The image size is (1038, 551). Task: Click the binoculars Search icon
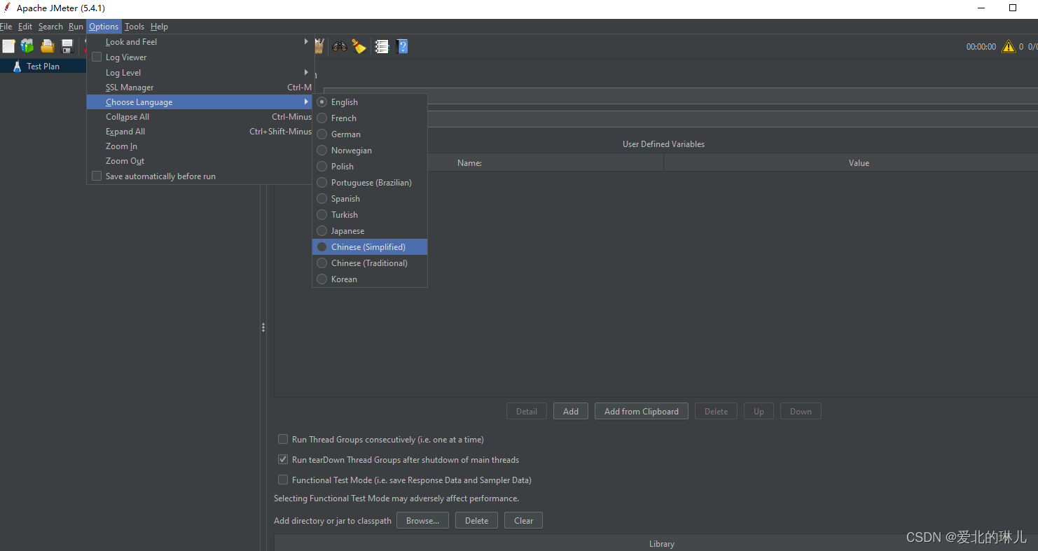point(340,46)
